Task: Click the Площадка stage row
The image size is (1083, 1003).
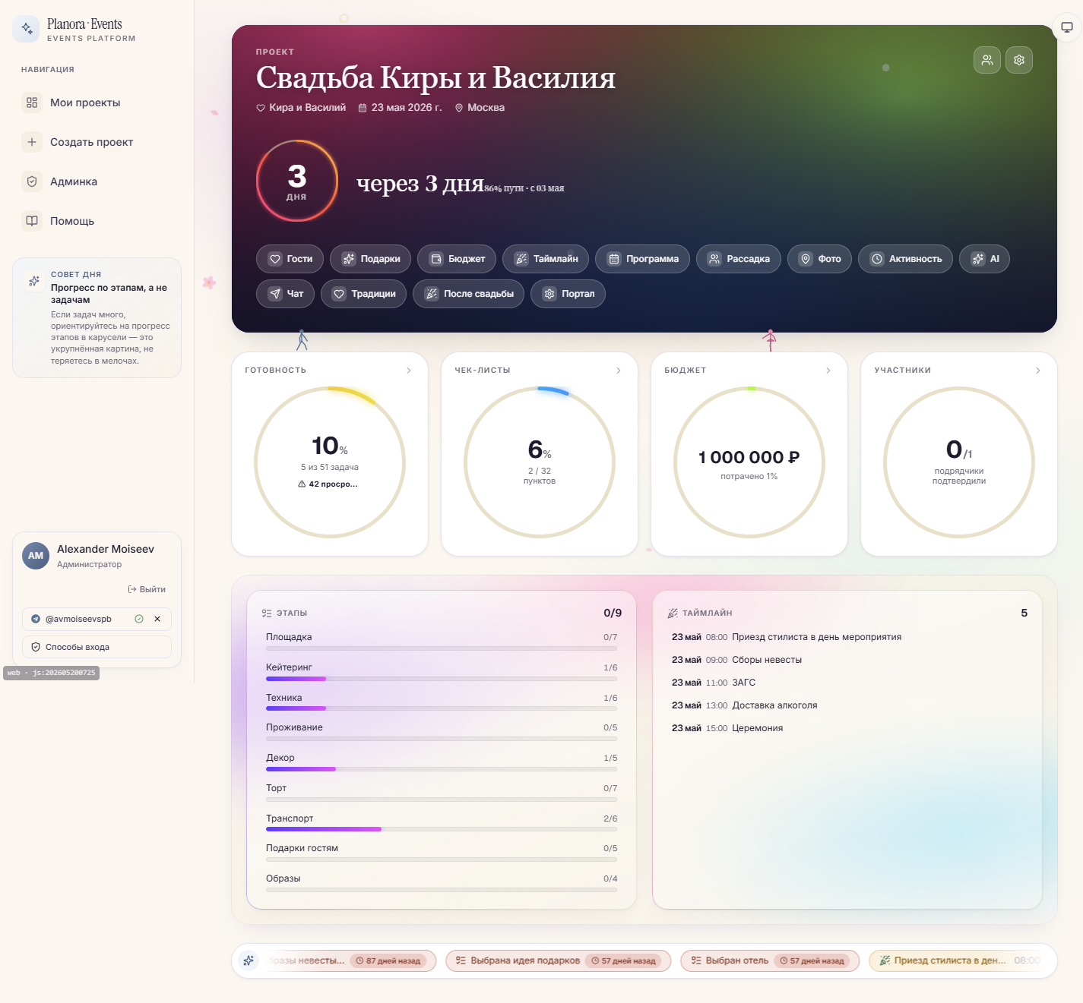Action: (x=442, y=642)
